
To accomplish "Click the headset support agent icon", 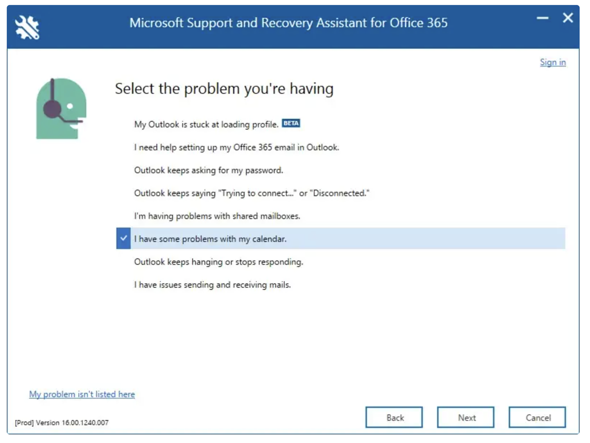I will (61, 109).
